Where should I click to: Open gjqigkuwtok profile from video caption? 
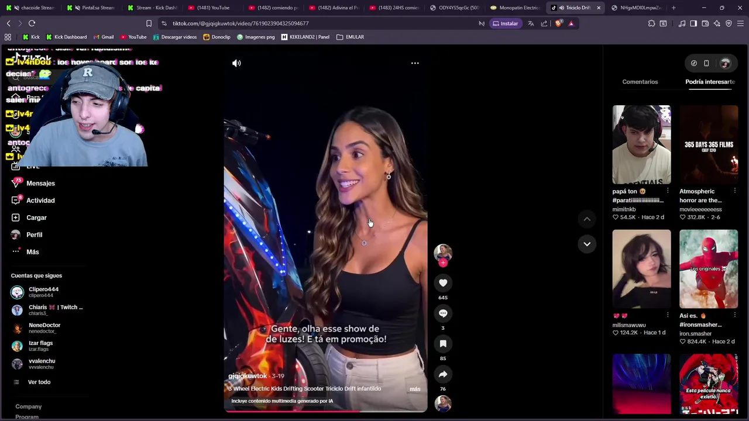coord(248,376)
